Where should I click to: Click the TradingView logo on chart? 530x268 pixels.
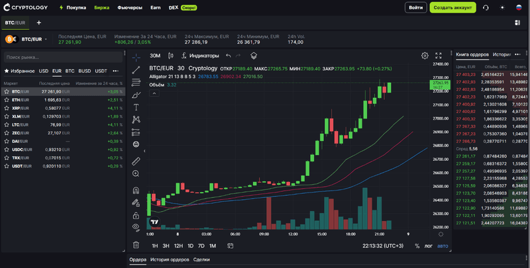pyautogui.click(x=154, y=222)
